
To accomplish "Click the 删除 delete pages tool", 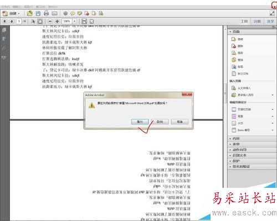I will 237,46.
